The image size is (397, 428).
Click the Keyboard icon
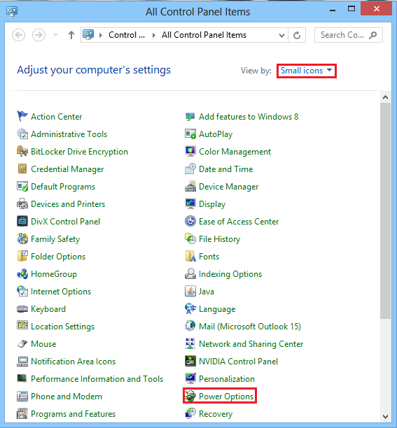click(22, 308)
